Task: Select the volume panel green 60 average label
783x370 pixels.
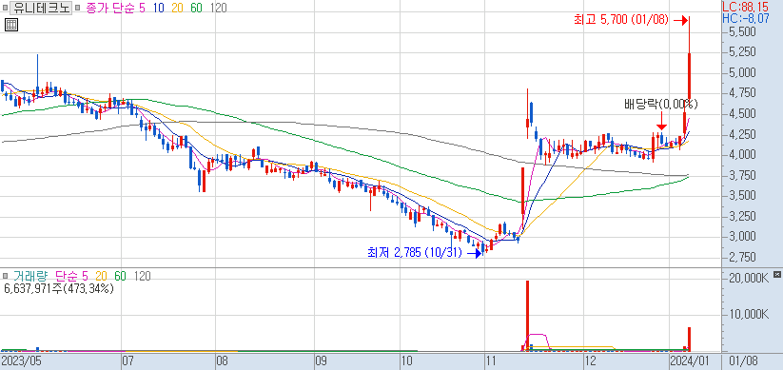Action: pos(120,276)
